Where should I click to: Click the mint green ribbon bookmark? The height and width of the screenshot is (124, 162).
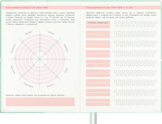point(91,118)
